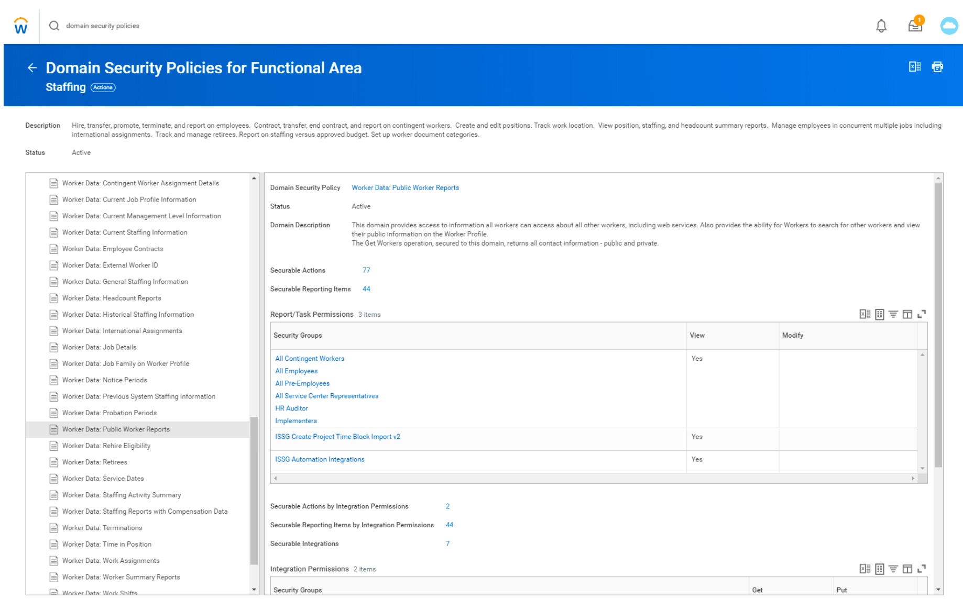Open the Worker Data: Public Worker Reports policy link
The image size is (963, 599).
[405, 187]
